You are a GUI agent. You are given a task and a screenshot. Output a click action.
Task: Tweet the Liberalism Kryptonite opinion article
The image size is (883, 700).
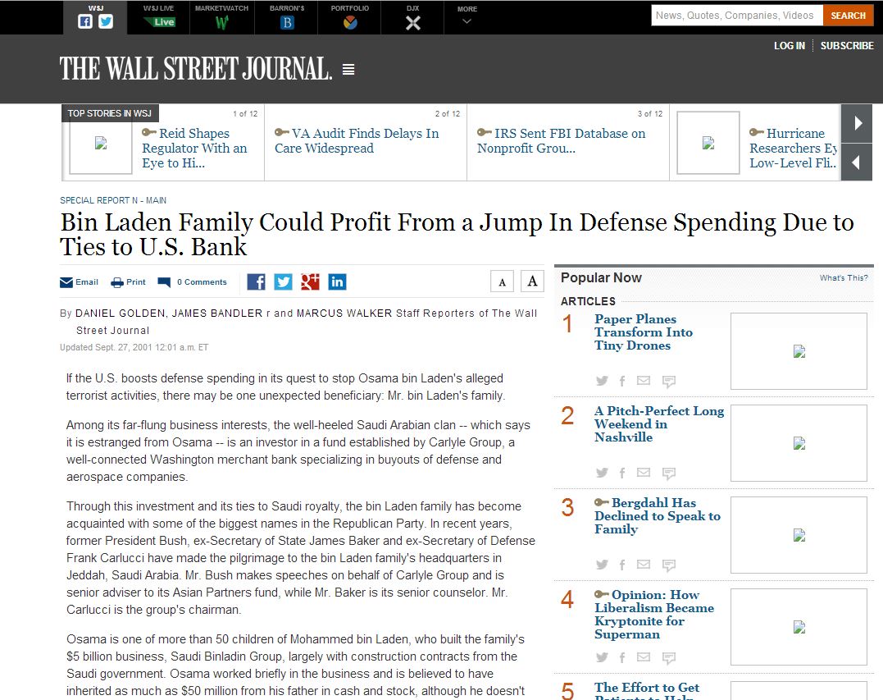pyautogui.click(x=602, y=657)
